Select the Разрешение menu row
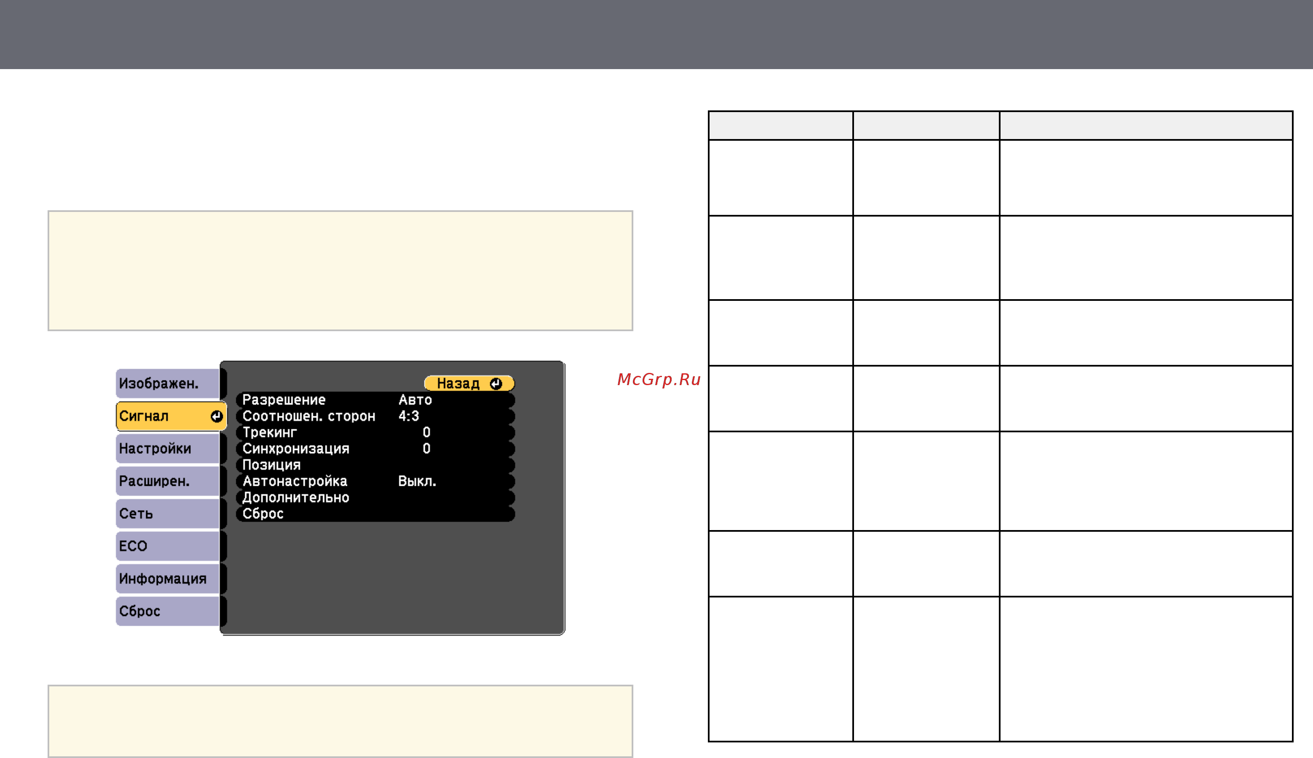The height and width of the screenshot is (758, 1313). coord(376,400)
